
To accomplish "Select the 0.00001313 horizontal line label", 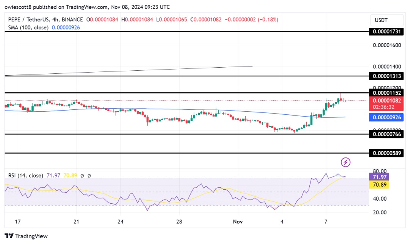I will [x=387, y=76].
